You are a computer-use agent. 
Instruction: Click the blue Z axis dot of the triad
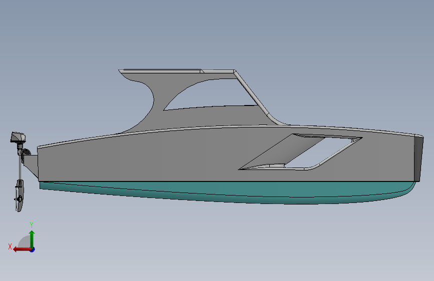[33, 249]
